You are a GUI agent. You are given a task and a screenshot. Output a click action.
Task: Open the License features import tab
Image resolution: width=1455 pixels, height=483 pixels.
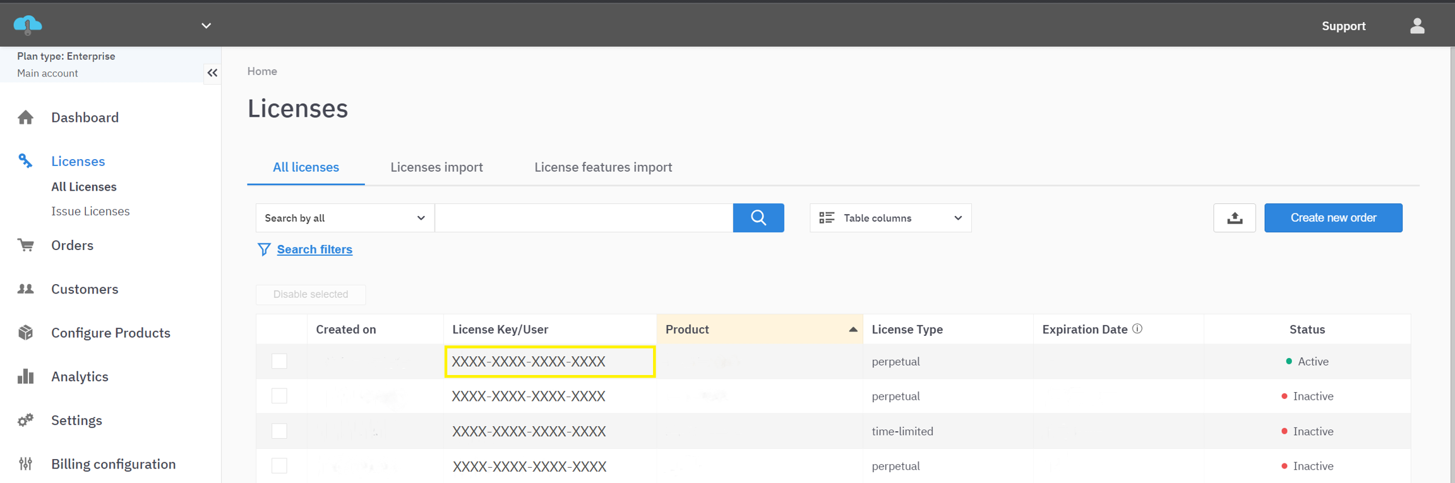(602, 167)
